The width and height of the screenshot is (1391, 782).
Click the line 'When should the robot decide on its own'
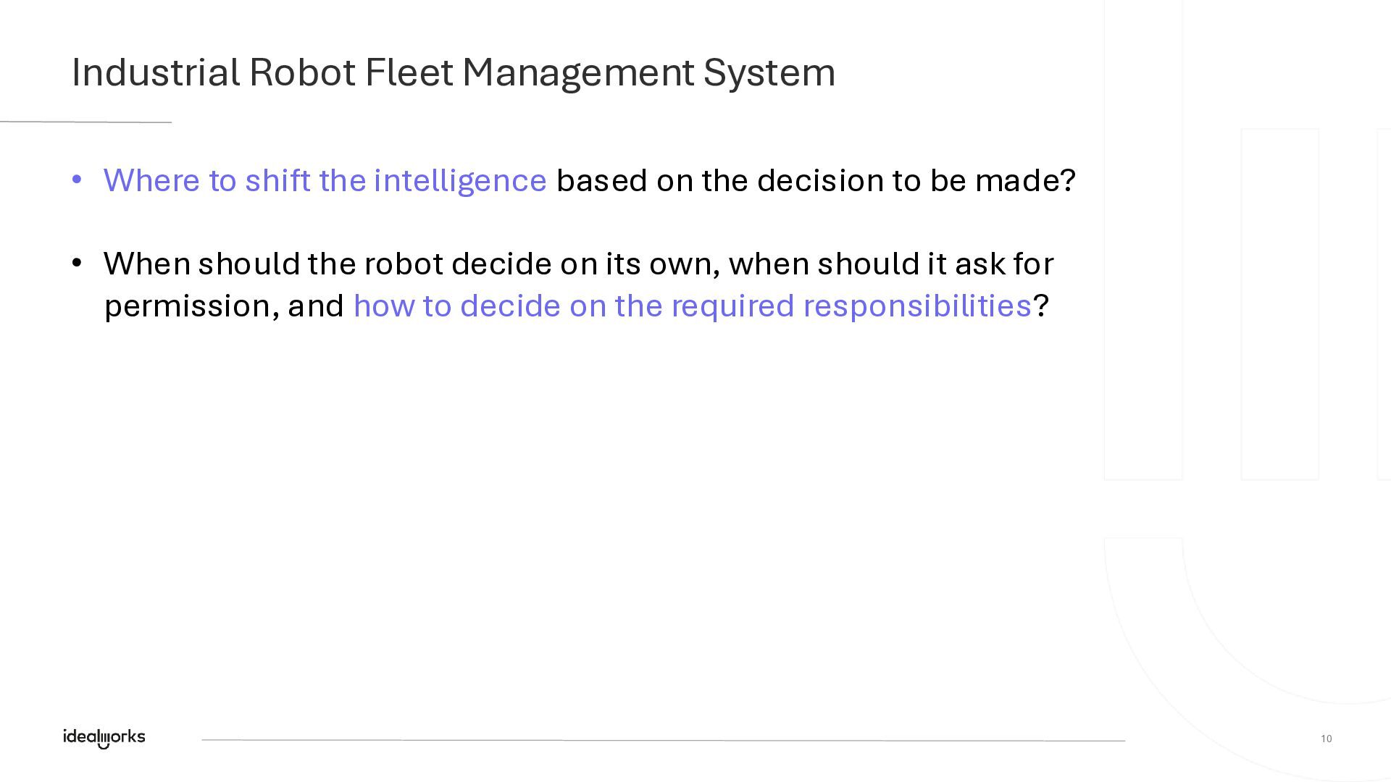tap(411, 264)
